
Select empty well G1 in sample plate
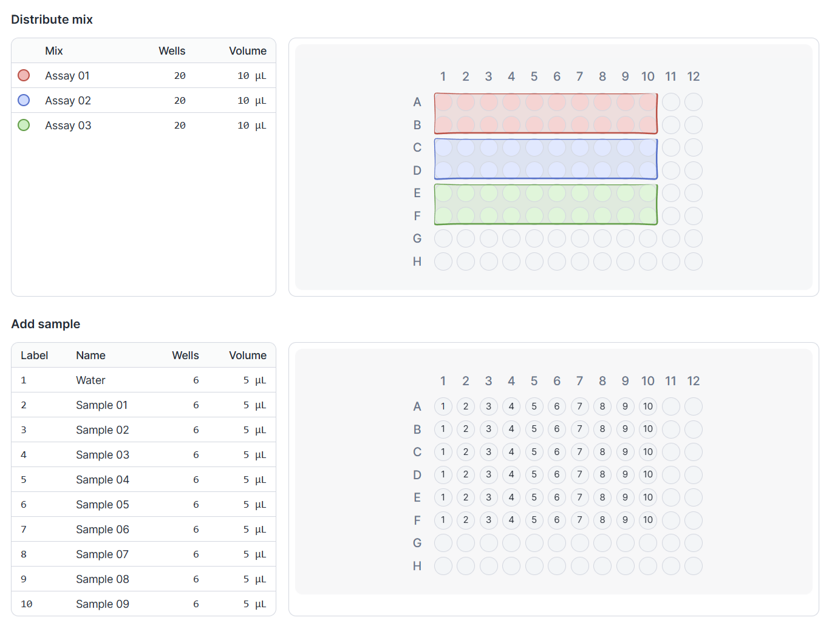tap(443, 543)
